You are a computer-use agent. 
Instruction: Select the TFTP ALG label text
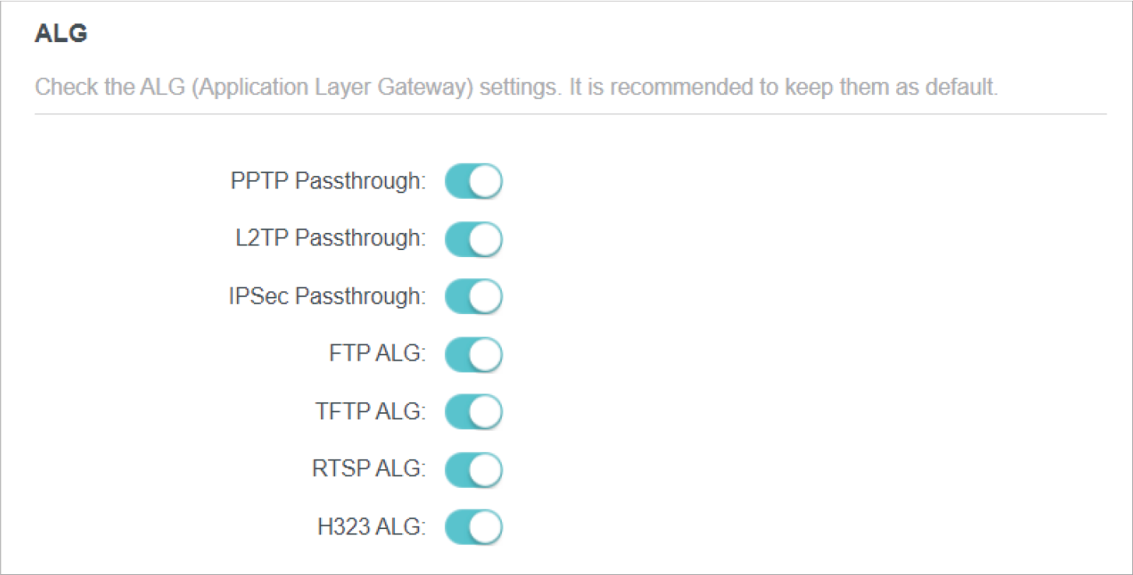pos(371,412)
